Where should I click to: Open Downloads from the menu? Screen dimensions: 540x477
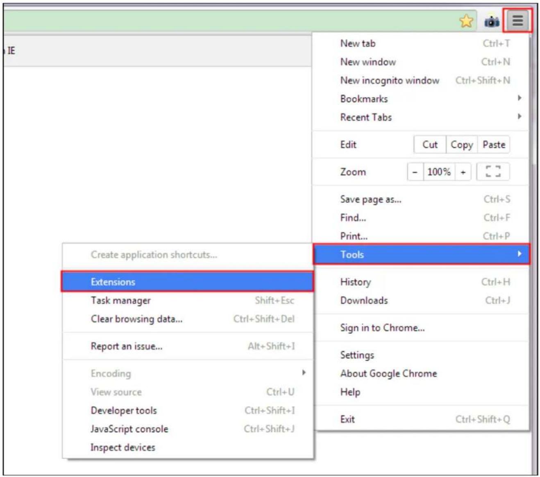coord(421,301)
